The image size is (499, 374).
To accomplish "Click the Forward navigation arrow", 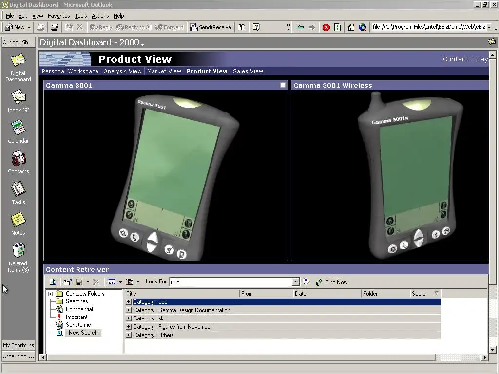I will click(312, 27).
